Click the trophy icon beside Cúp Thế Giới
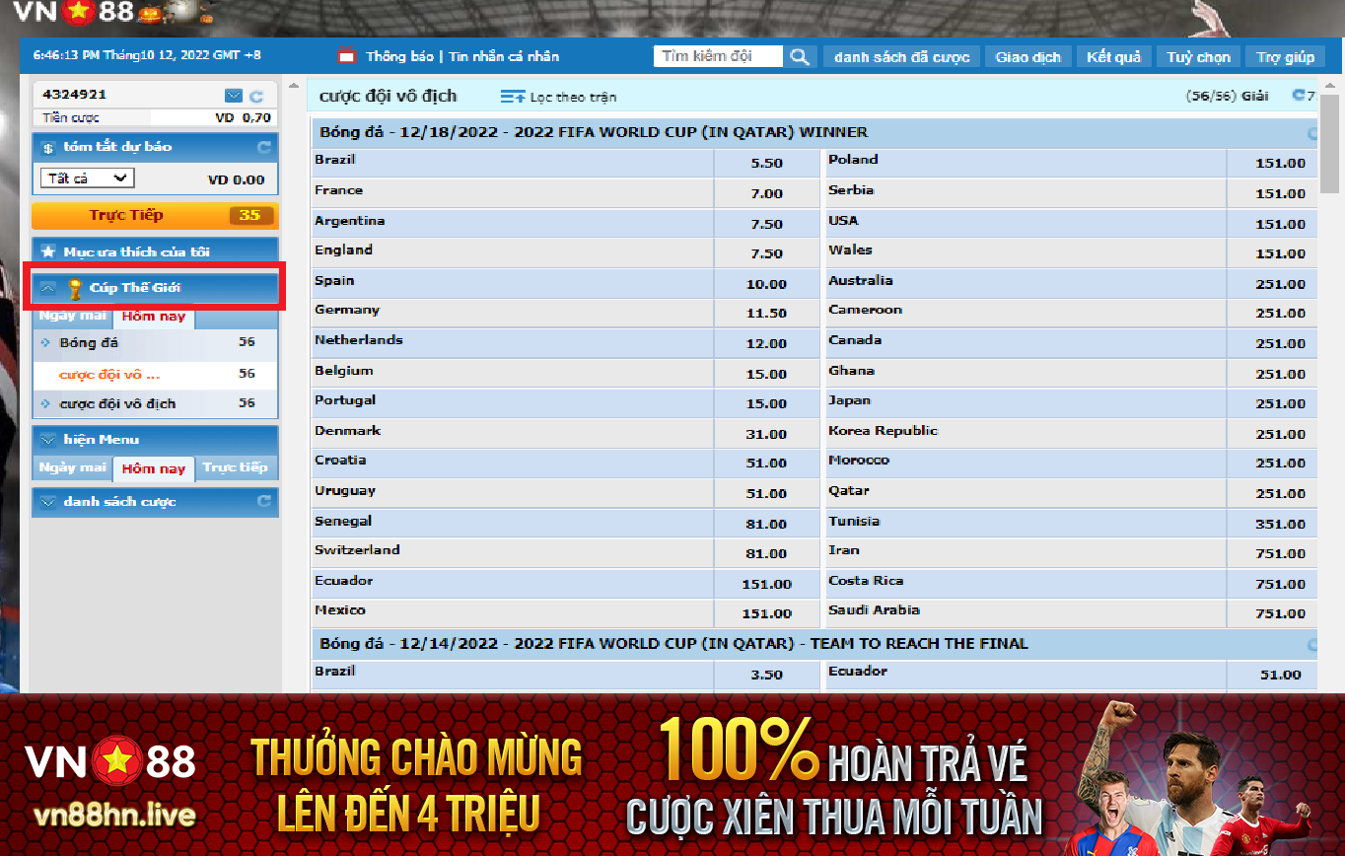The height and width of the screenshot is (856, 1345). tap(75, 289)
